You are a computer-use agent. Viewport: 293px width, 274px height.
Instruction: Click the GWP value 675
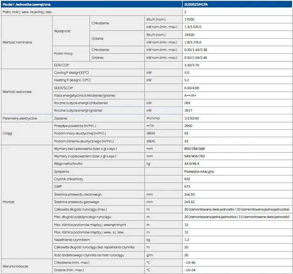(x=187, y=187)
